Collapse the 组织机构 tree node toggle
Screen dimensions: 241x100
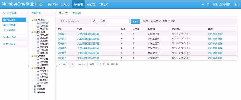[x=32, y=20]
